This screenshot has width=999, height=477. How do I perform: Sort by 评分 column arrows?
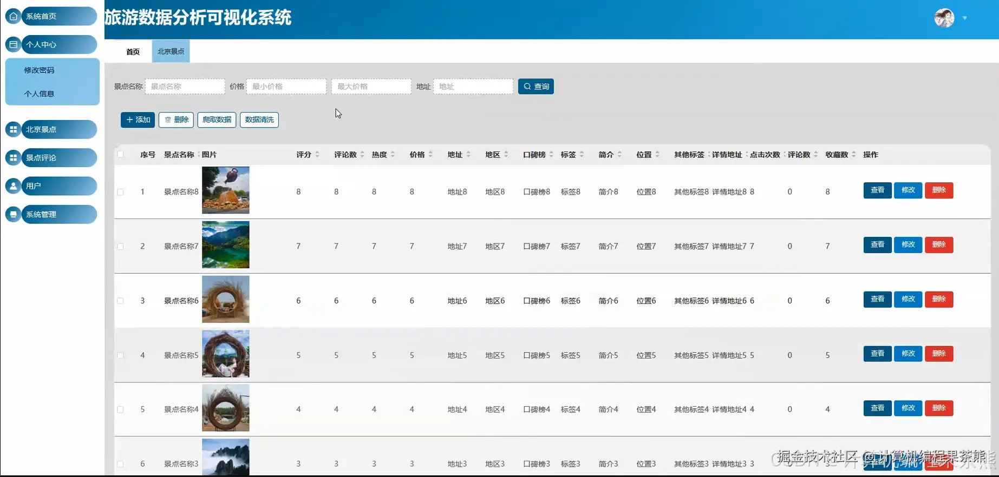[317, 155]
